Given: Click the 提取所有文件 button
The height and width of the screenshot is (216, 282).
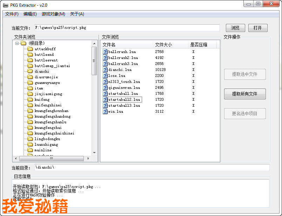Looking at the screenshot, I should pyautogui.click(x=245, y=94).
